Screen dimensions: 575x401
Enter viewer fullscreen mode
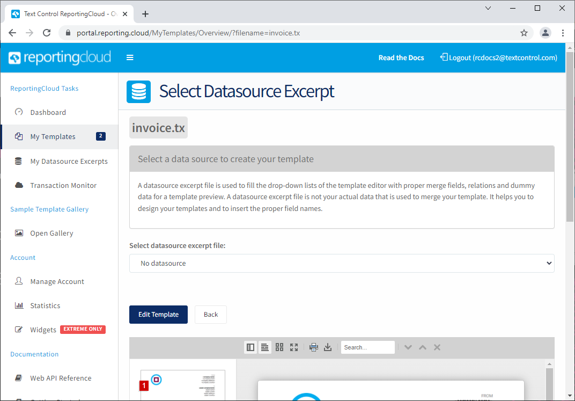pyautogui.click(x=294, y=347)
